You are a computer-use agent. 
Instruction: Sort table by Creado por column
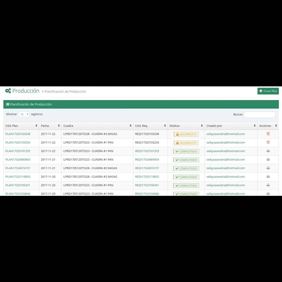[x=231, y=126]
